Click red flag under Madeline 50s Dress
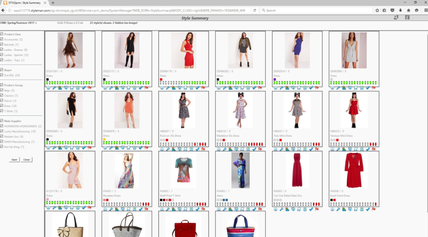 click(260, 149)
